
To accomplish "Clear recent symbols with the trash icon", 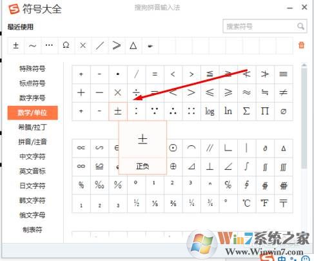I will (x=301, y=45).
